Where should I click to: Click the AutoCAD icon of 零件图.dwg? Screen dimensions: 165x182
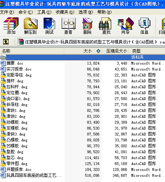pyautogui.click(x=3, y=164)
